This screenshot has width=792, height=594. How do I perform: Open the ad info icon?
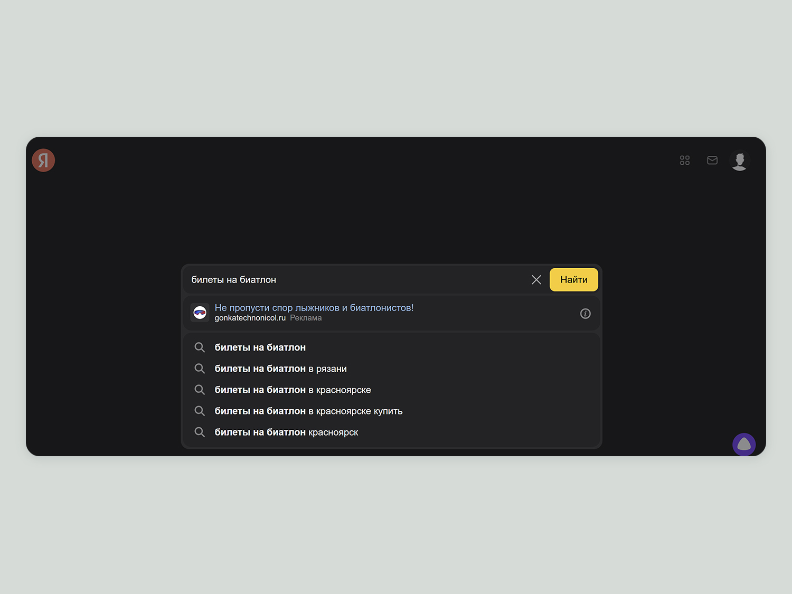[586, 314]
